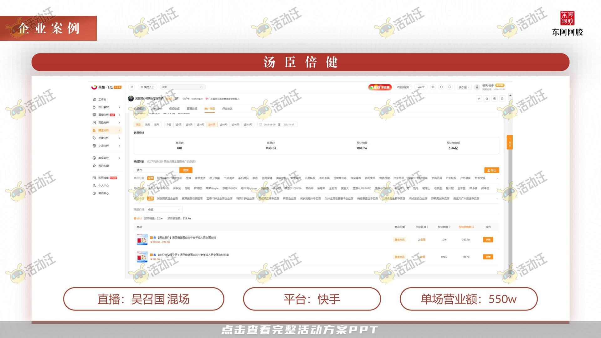Click the 飞瓜双11钜惠 promo banner
This screenshot has width=601, height=338.
point(380,87)
